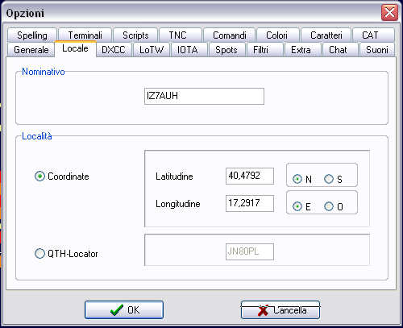Choose S for latitude hemisphere

[329, 179]
